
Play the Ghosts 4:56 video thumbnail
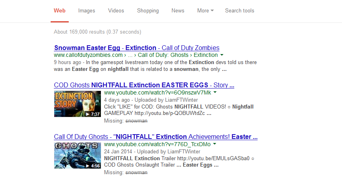(78, 155)
